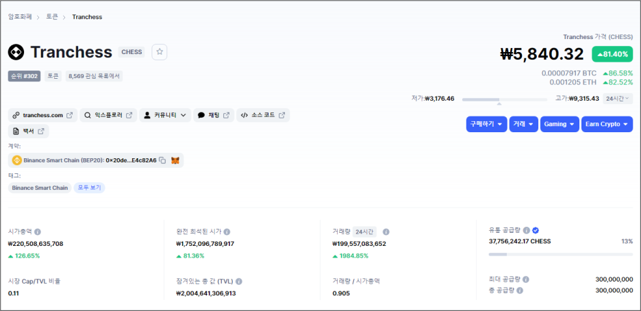Open the 구매하기 dropdown
Viewport: 641px width, 311px height.
coord(486,124)
